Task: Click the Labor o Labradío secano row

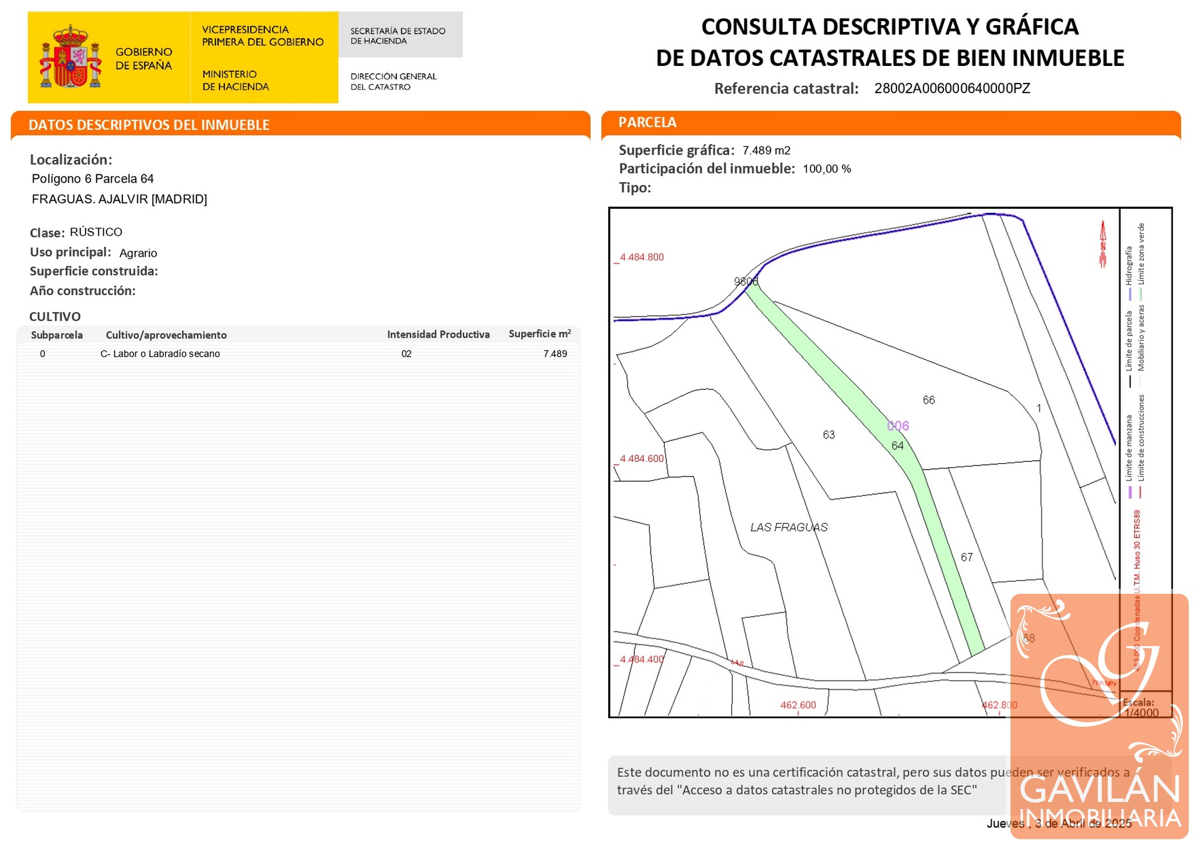Action: tap(160, 353)
